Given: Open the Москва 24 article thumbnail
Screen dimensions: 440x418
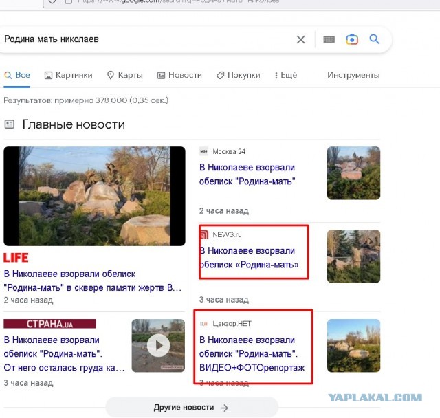Looking at the screenshot, I should [353, 173].
